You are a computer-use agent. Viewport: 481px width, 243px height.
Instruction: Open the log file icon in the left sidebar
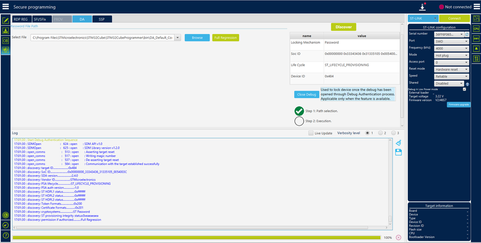pos(5,216)
